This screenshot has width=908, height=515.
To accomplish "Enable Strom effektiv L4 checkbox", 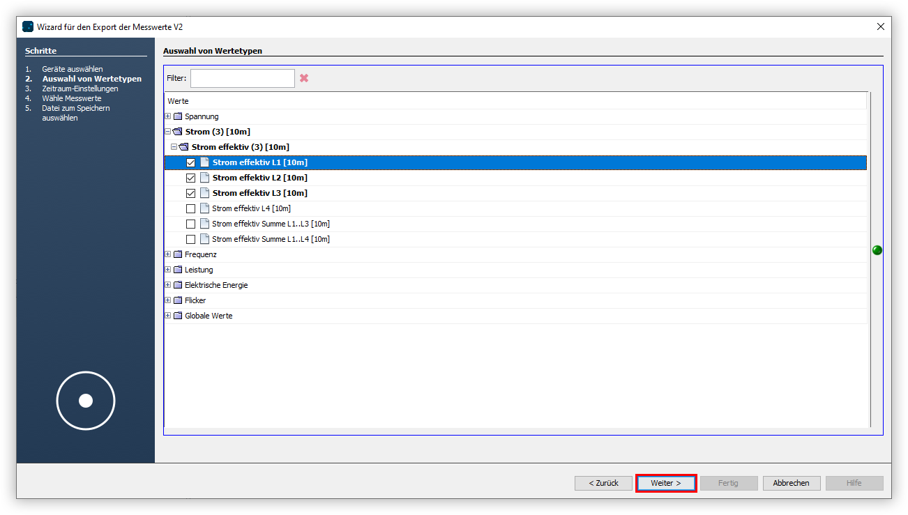I will click(190, 208).
